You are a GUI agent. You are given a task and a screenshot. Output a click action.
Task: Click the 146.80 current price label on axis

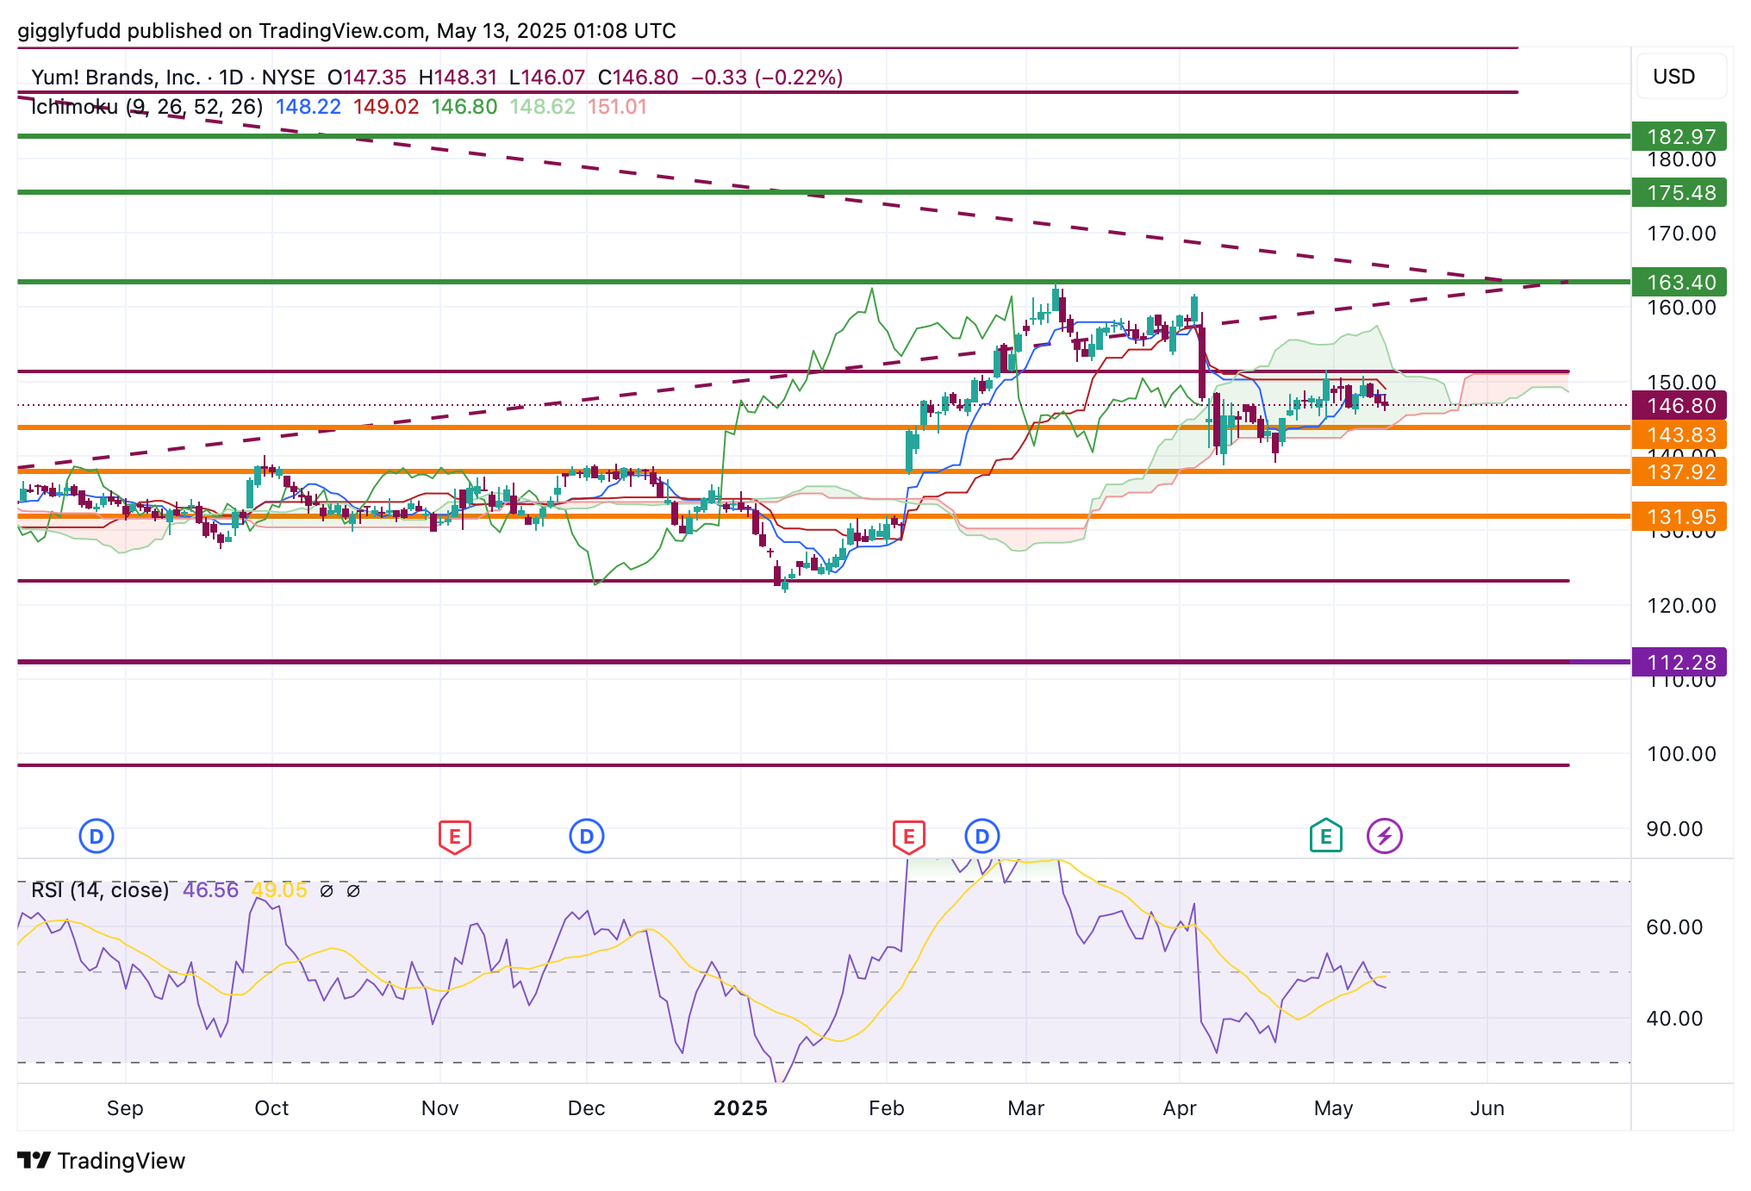point(1680,405)
